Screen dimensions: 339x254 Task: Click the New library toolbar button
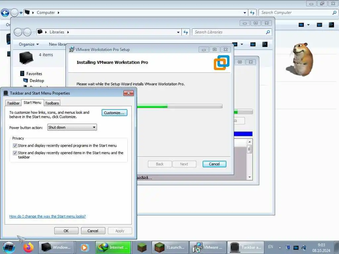click(x=57, y=44)
